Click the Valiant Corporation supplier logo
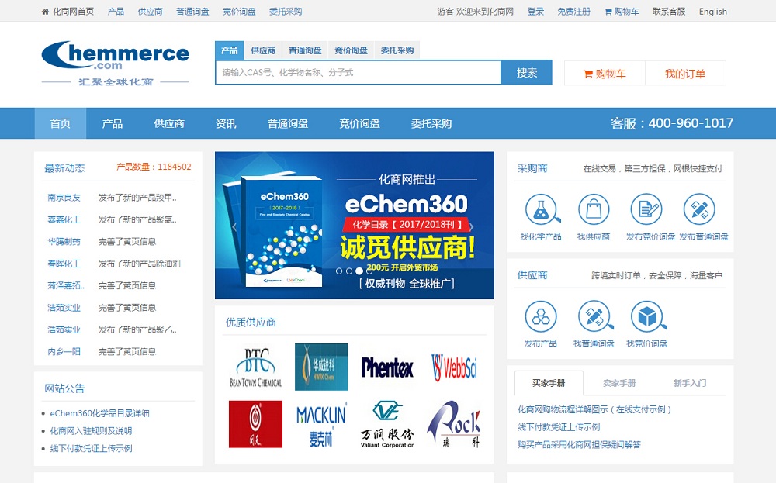The image size is (776, 483). pyautogui.click(x=387, y=424)
